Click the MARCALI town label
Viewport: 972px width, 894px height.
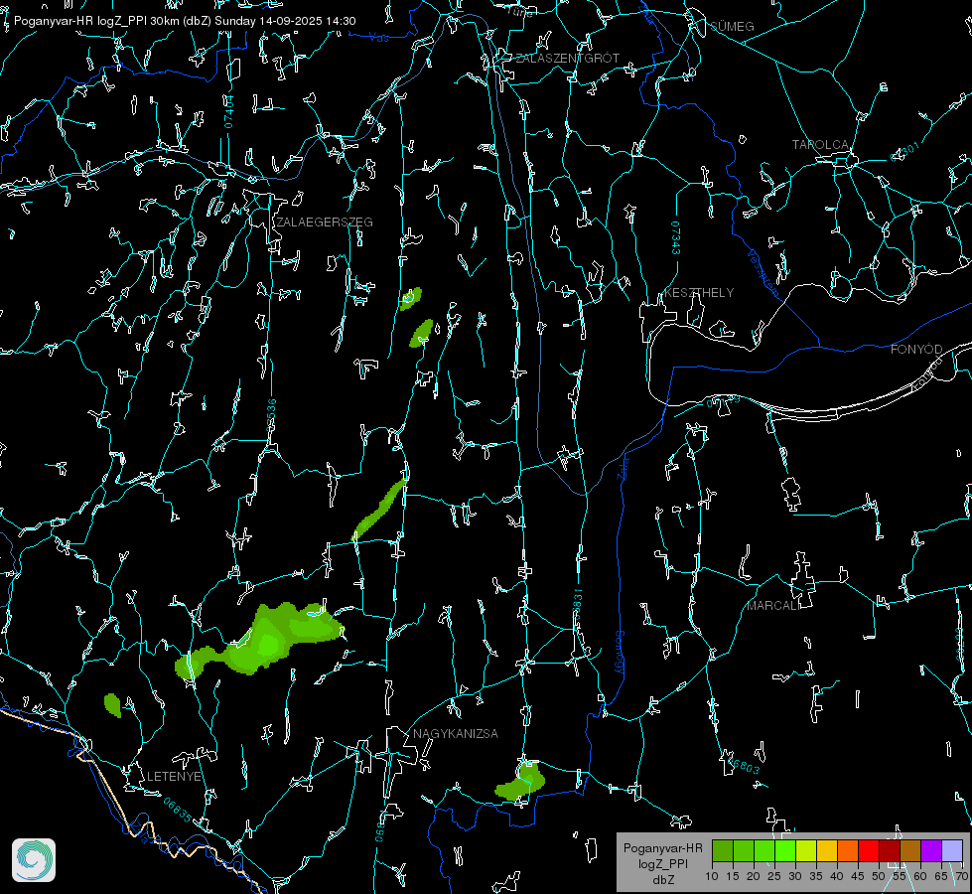click(x=772, y=606)
